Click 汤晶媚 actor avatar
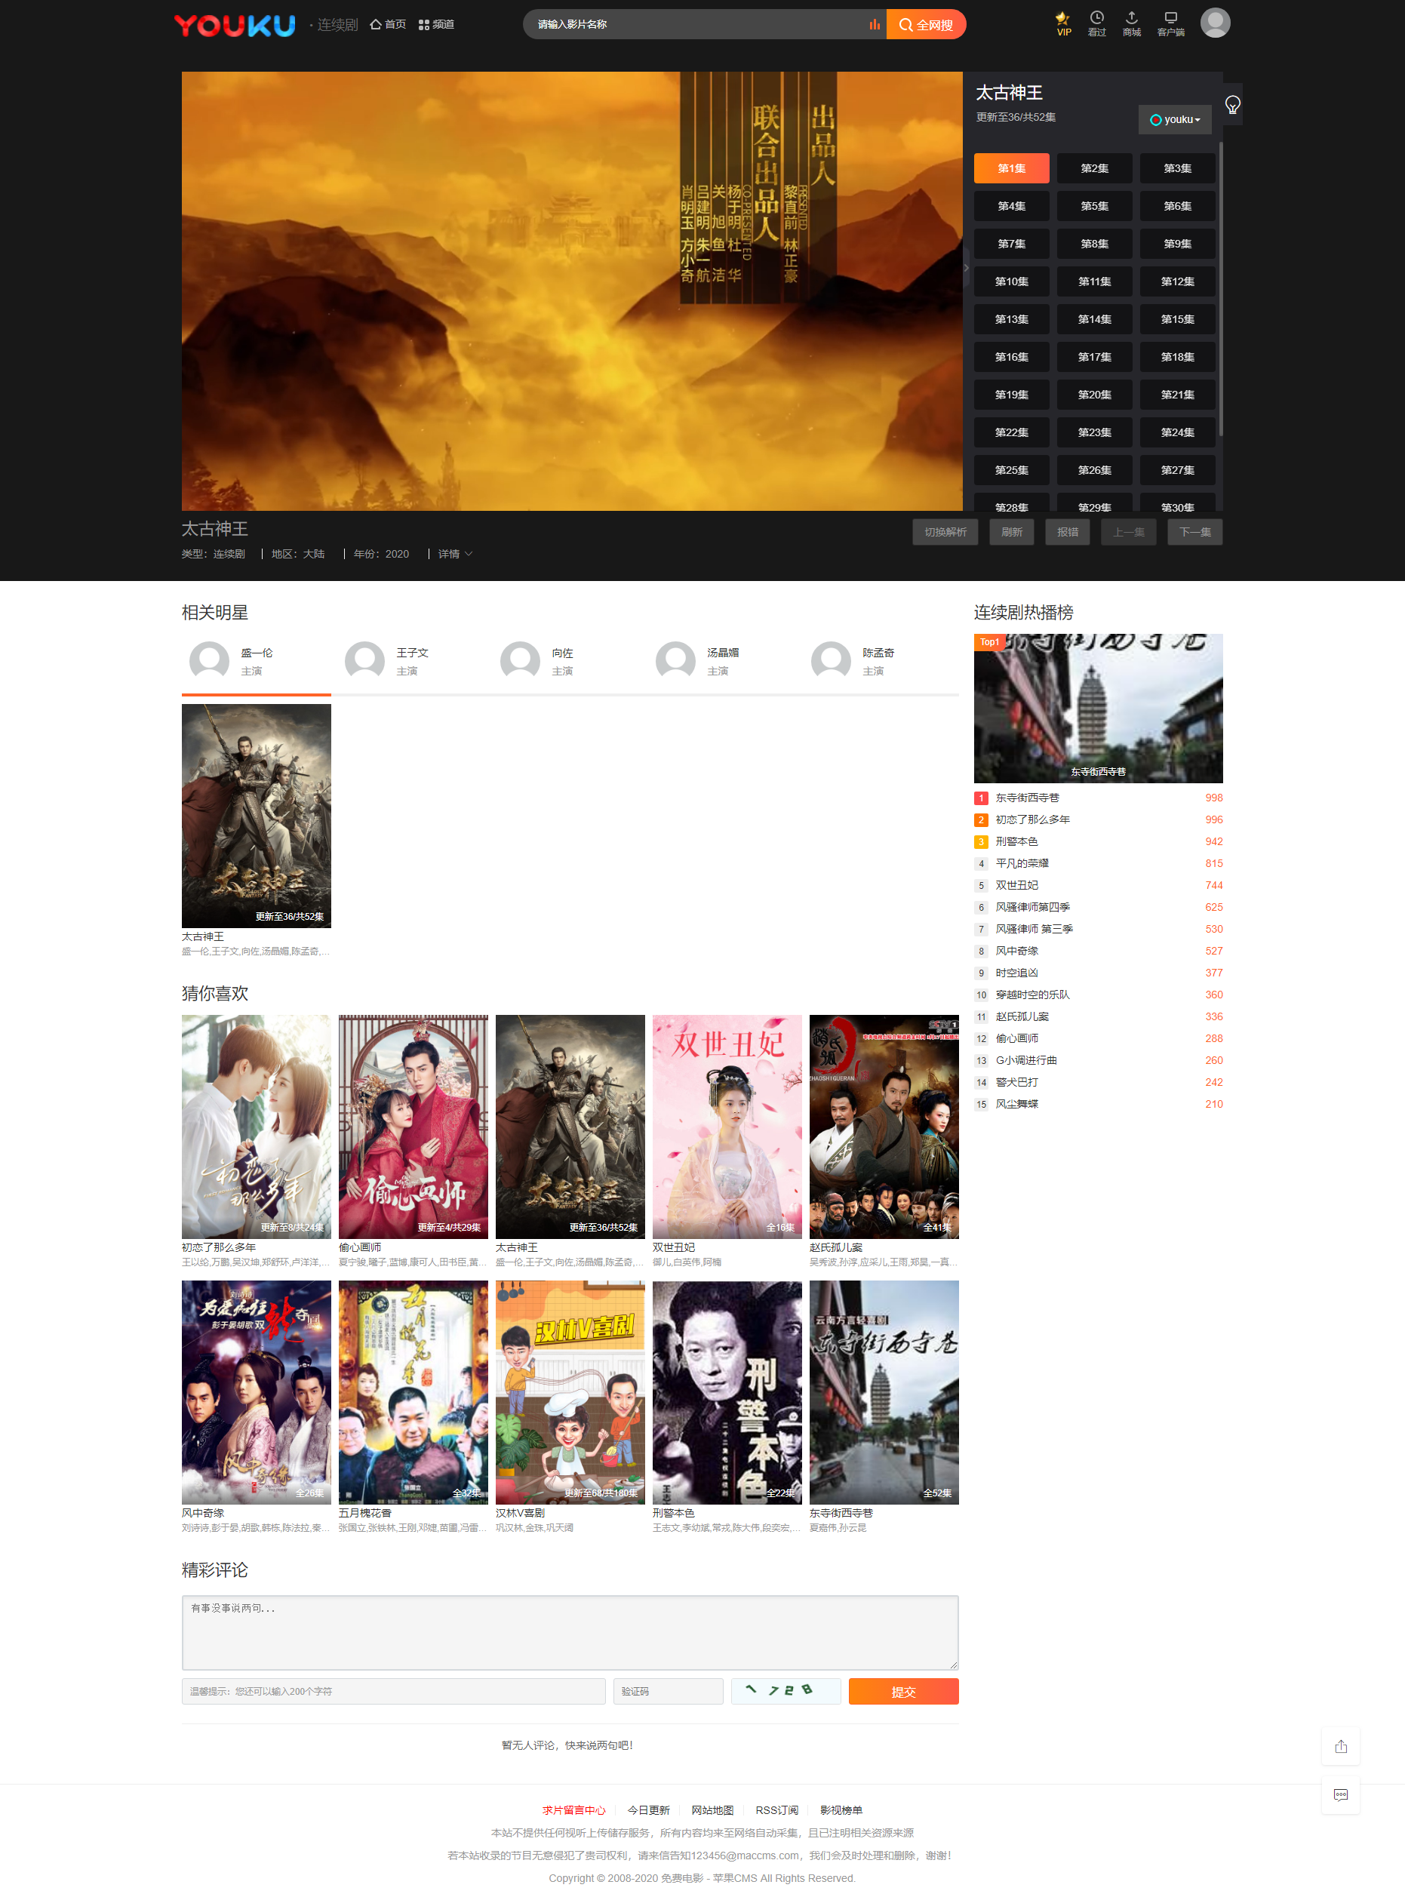Image resolution: width=1405 pixels, height=1897 pixels. (676, 661)
